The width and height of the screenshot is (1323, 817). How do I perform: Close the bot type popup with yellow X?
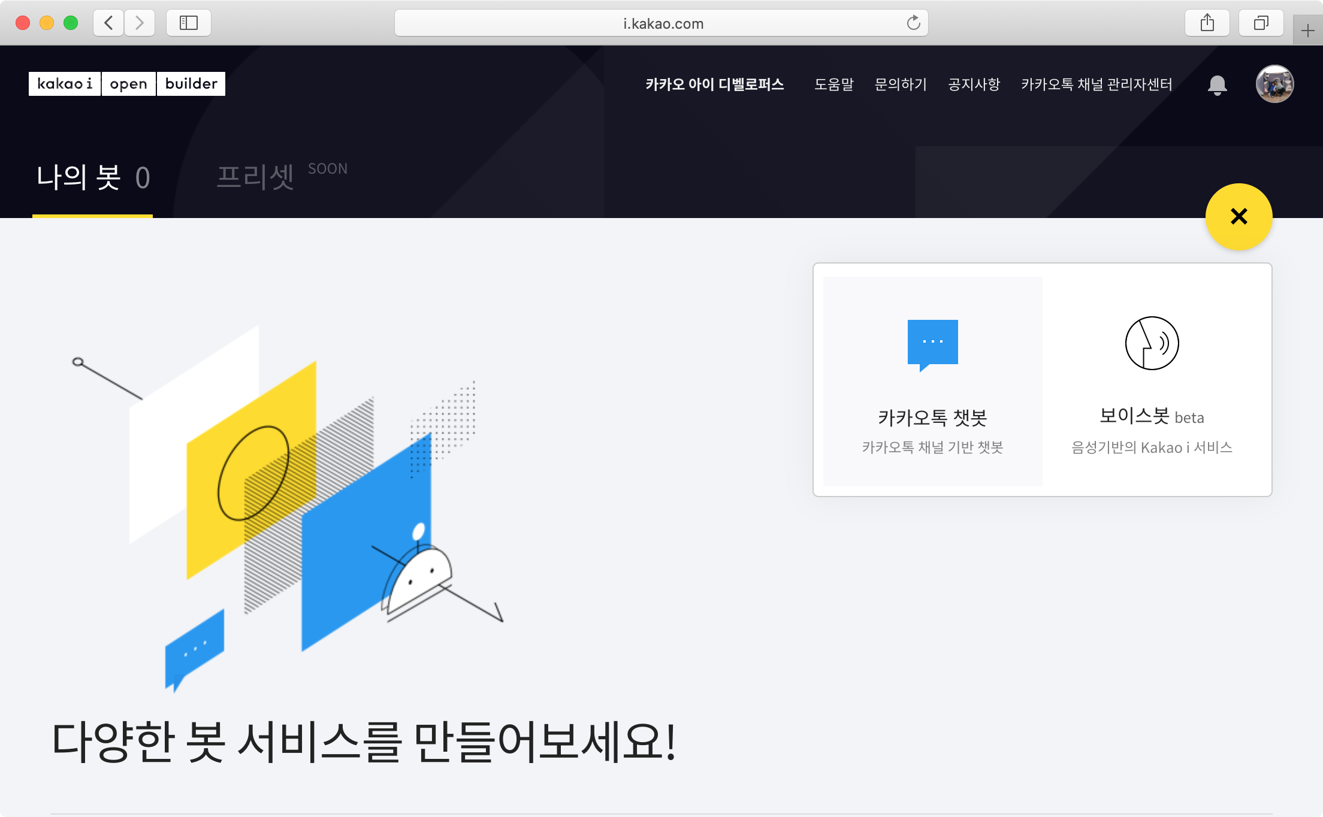tap(1239, 216)
